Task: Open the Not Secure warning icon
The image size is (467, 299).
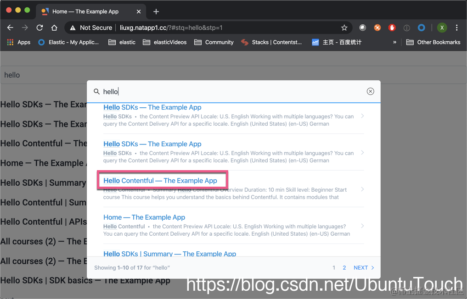Action: (73, 28)
